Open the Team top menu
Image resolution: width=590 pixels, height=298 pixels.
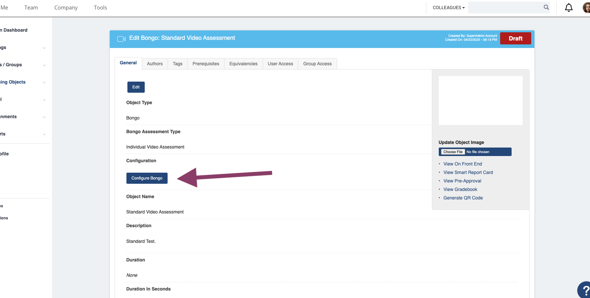(31, 8)
